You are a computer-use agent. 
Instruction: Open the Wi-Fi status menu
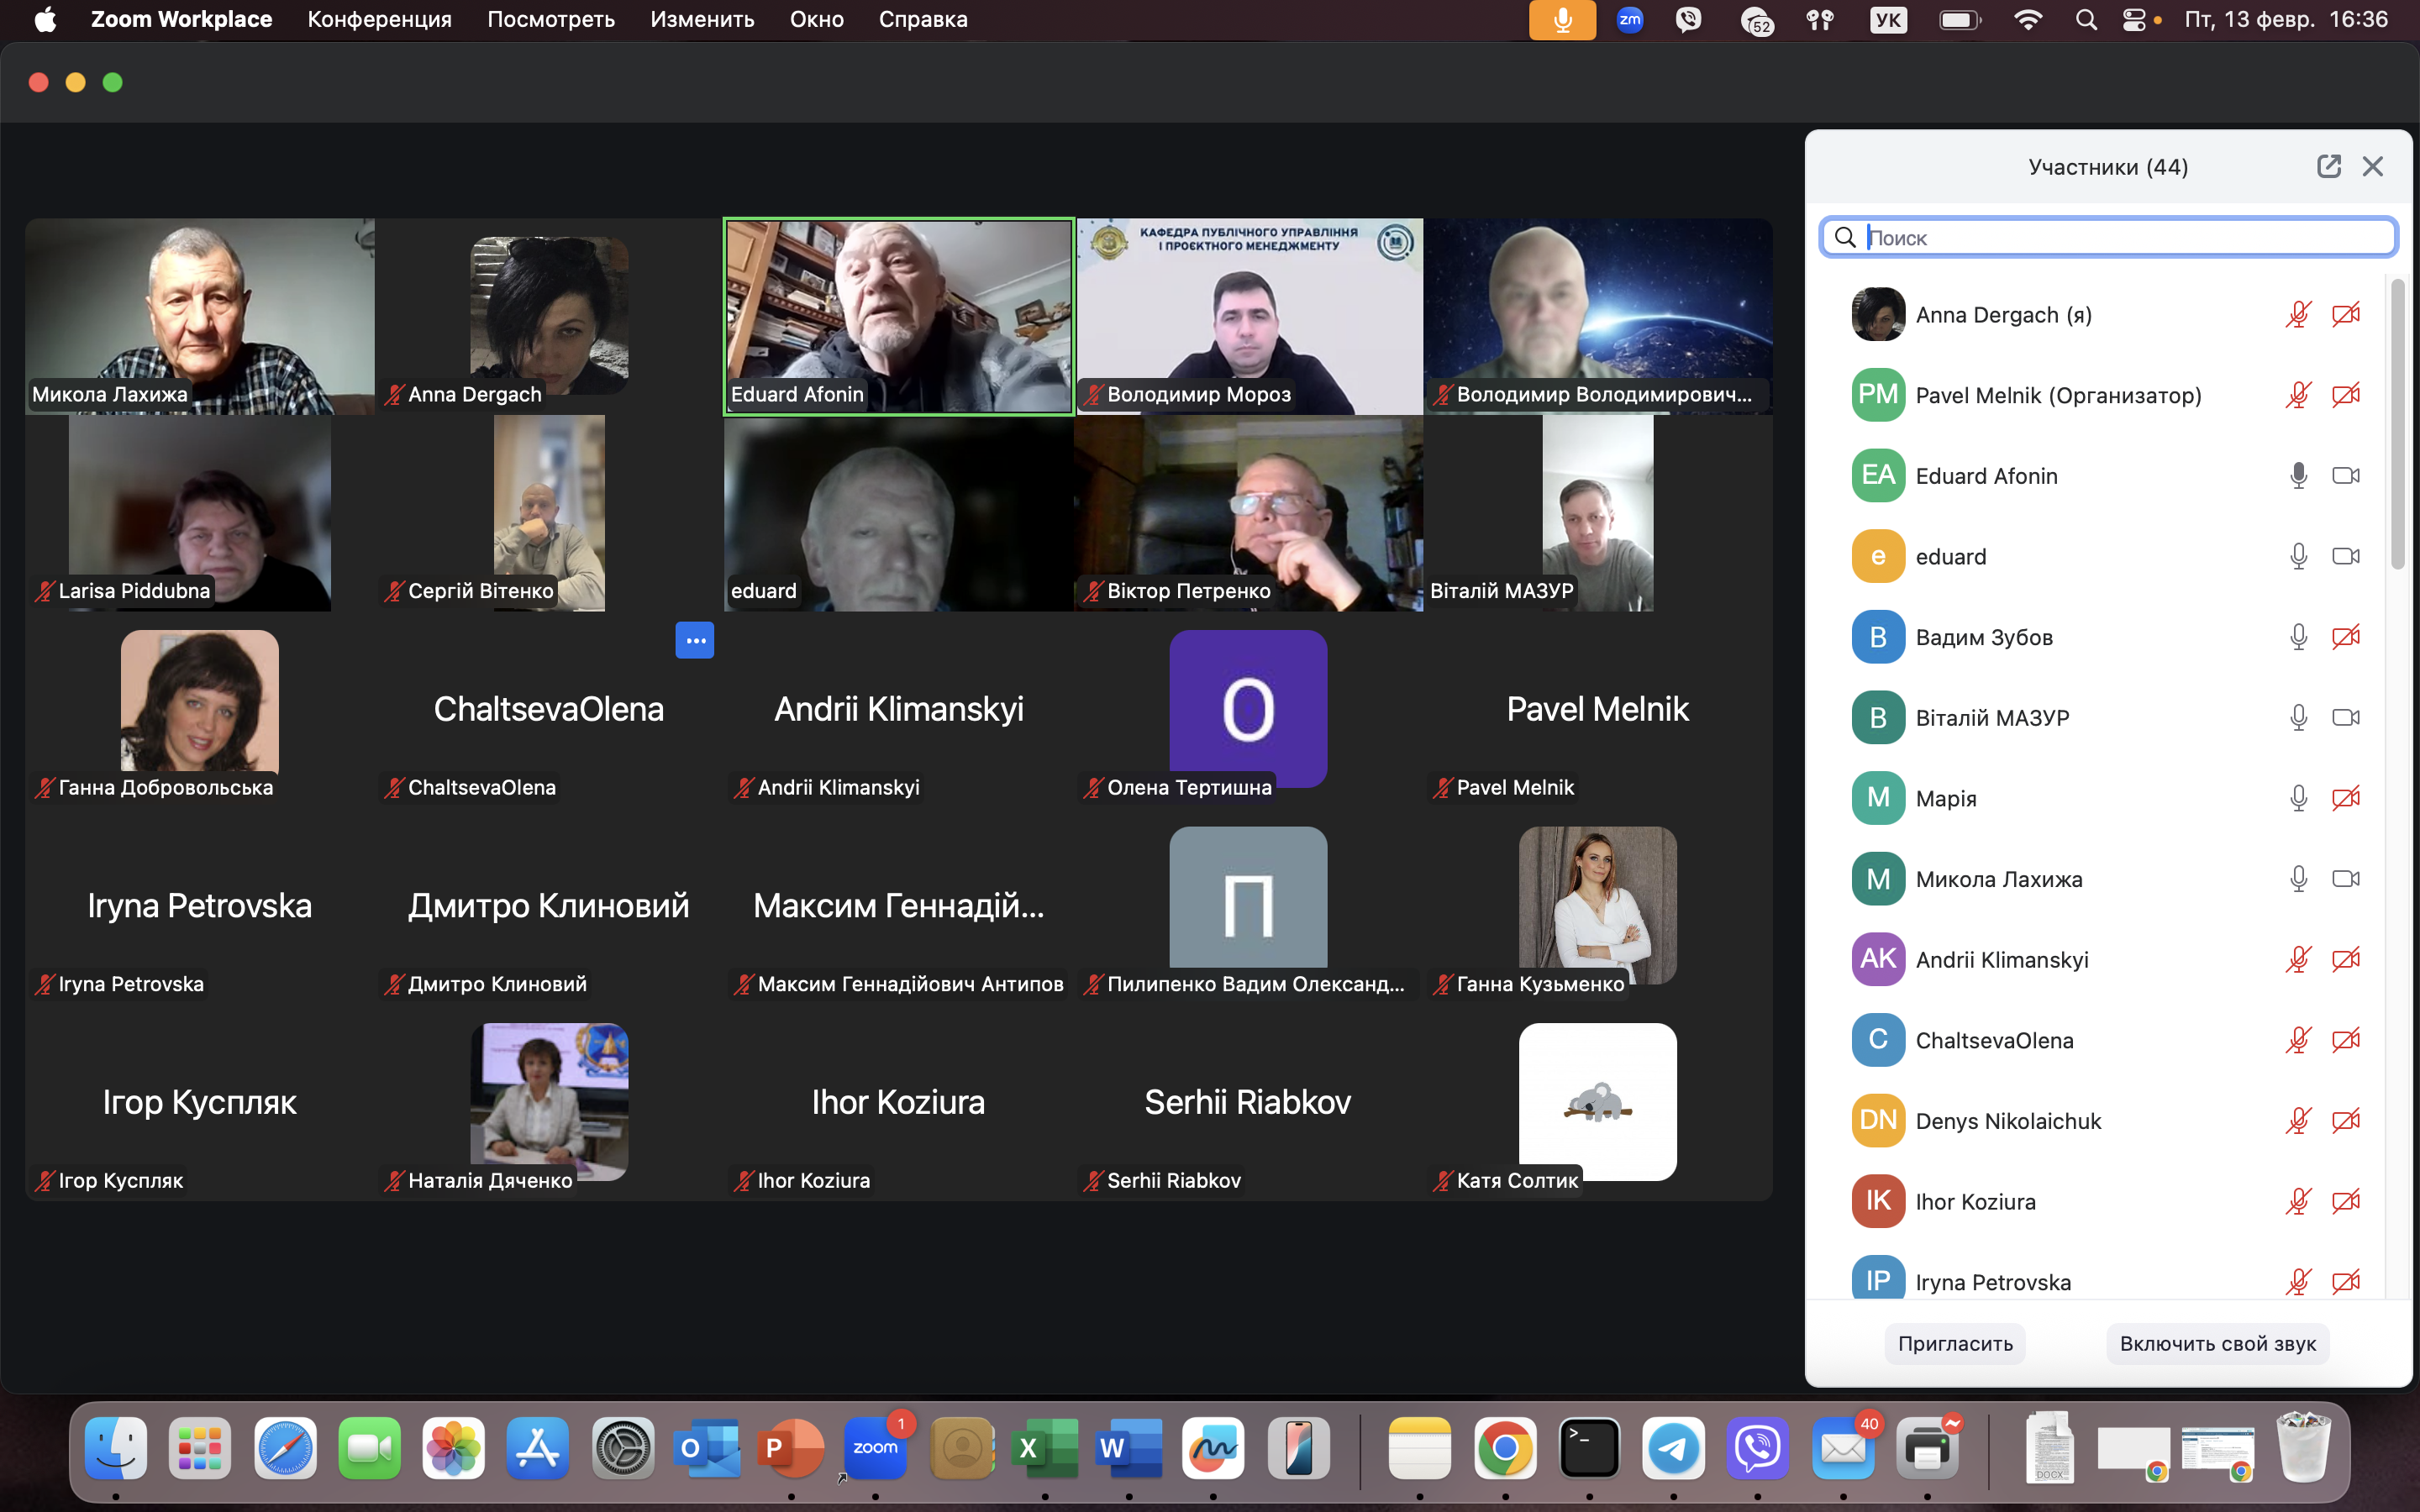tap(2028, 20)
